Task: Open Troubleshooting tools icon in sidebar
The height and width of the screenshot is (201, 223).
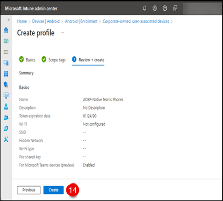Action: (x=6, y=139)
